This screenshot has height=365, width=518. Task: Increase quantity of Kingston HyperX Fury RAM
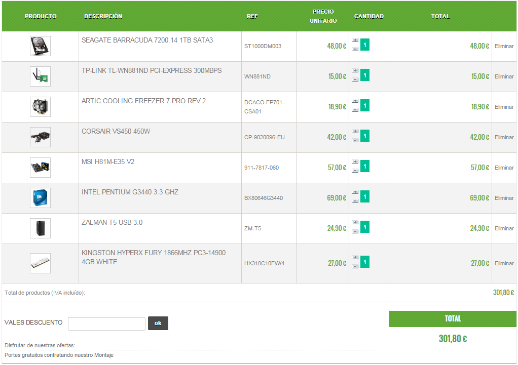click(355, 257)
